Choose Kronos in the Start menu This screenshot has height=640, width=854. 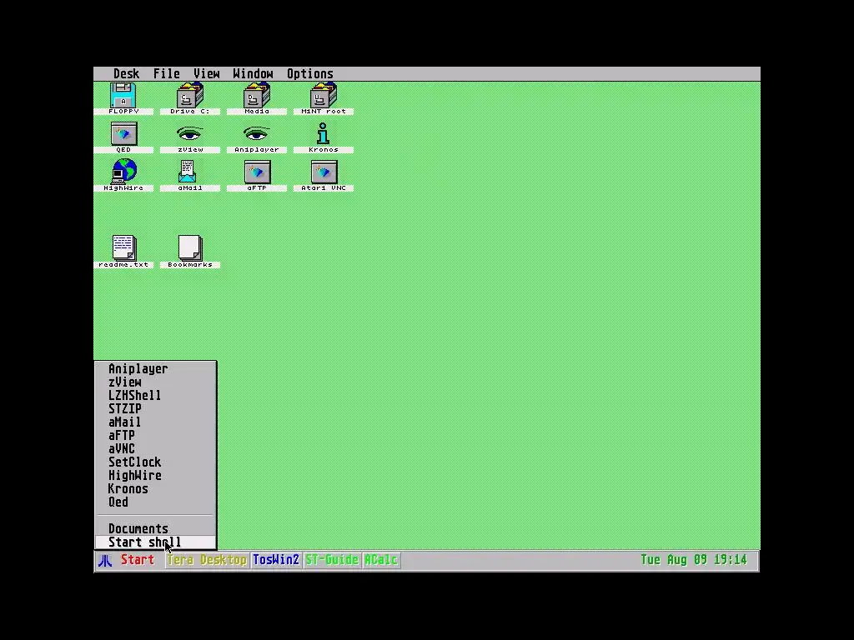pos(156,488)
